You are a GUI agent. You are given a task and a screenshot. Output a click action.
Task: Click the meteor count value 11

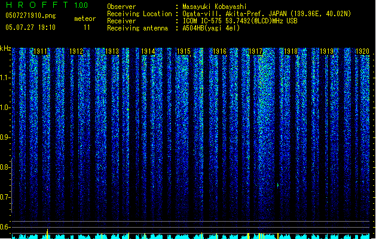87,27
